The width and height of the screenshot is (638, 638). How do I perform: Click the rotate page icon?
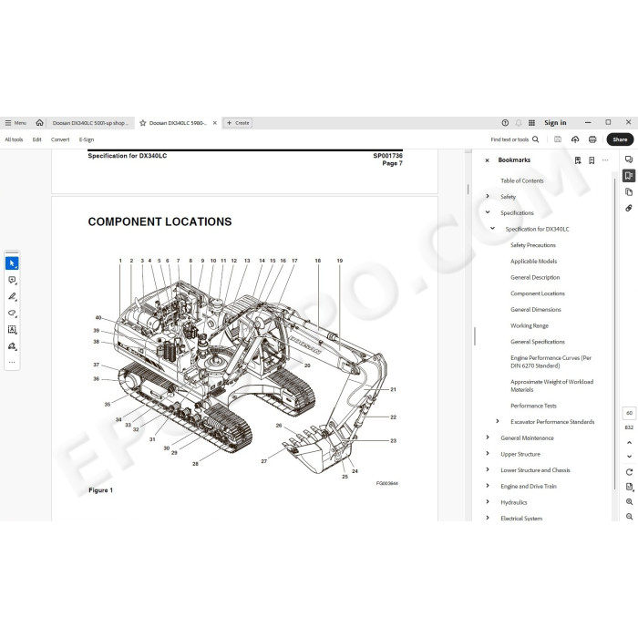(x=629, y=472)
